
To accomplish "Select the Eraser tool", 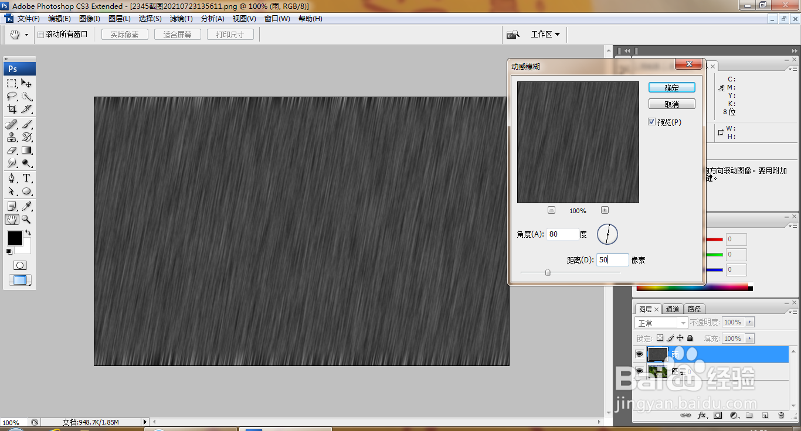I will tap(12, 150).
